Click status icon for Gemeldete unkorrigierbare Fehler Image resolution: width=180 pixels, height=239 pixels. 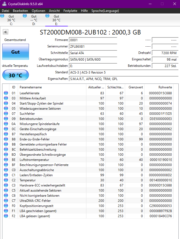pos(6,144)
